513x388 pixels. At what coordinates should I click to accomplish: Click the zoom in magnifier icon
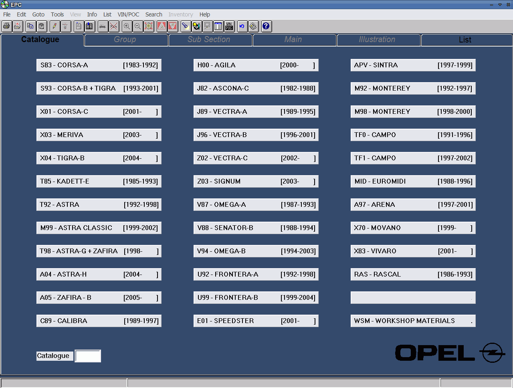tap(127, 26)
